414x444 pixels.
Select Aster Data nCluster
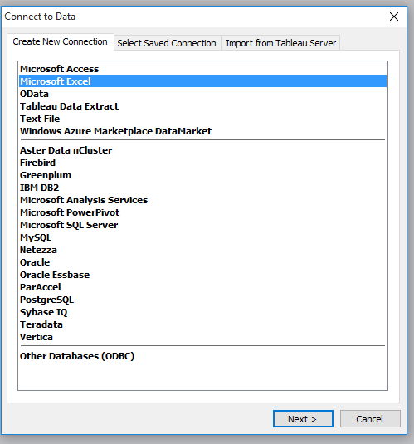coord(202,150)
